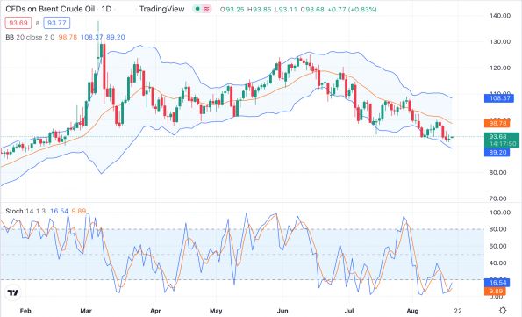The height and width of the screenshot is (317, 522).
Task: Click the blue buy price 93.77
Action: point(57,23)
